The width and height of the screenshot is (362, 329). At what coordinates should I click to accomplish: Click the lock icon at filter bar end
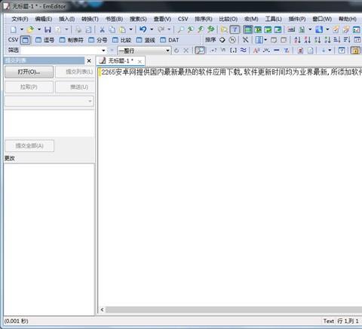click(x=355, y=50)
